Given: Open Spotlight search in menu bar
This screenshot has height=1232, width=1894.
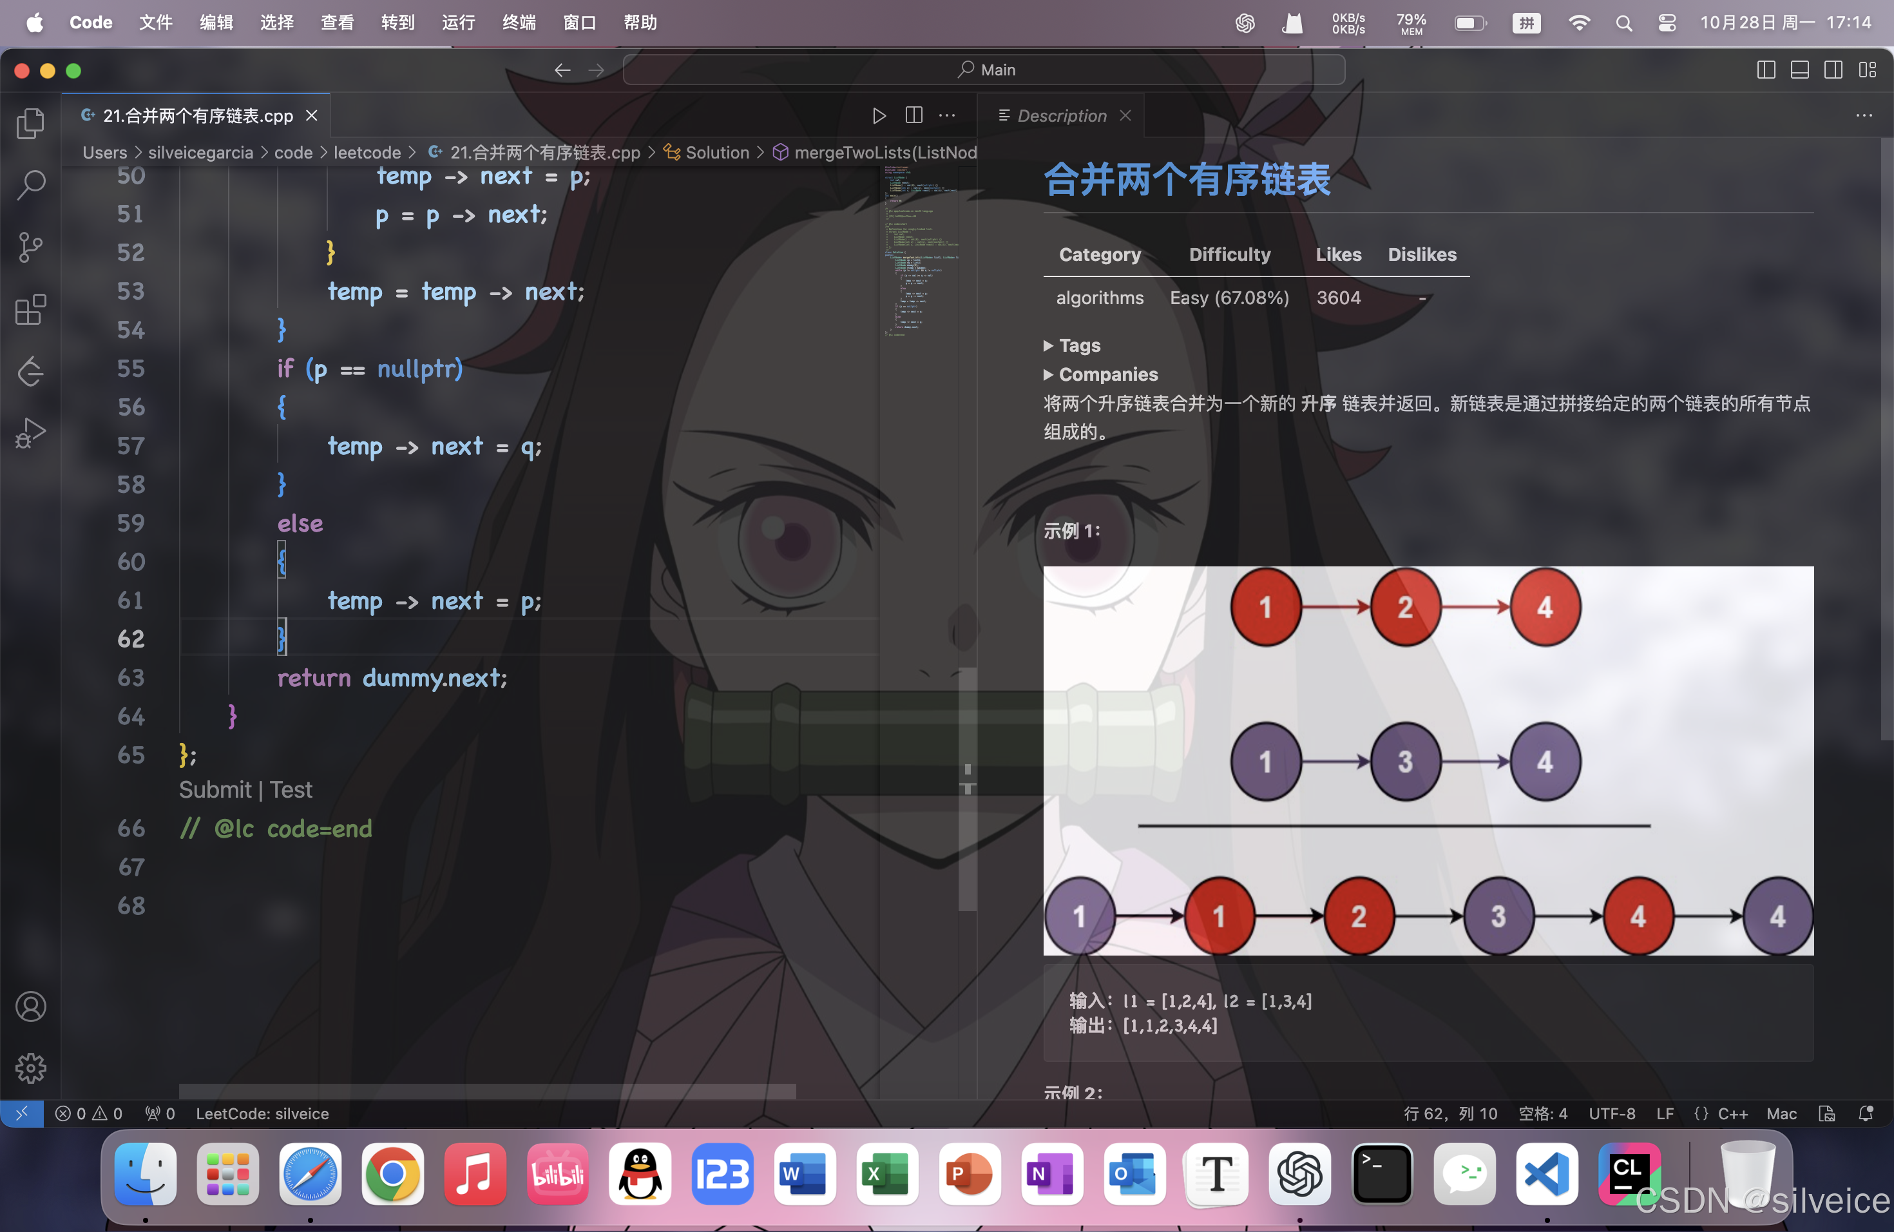Looking at the screenshot, I should [1623, 23].
